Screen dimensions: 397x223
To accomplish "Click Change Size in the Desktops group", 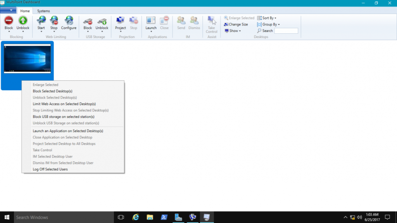I will point(236,24).
